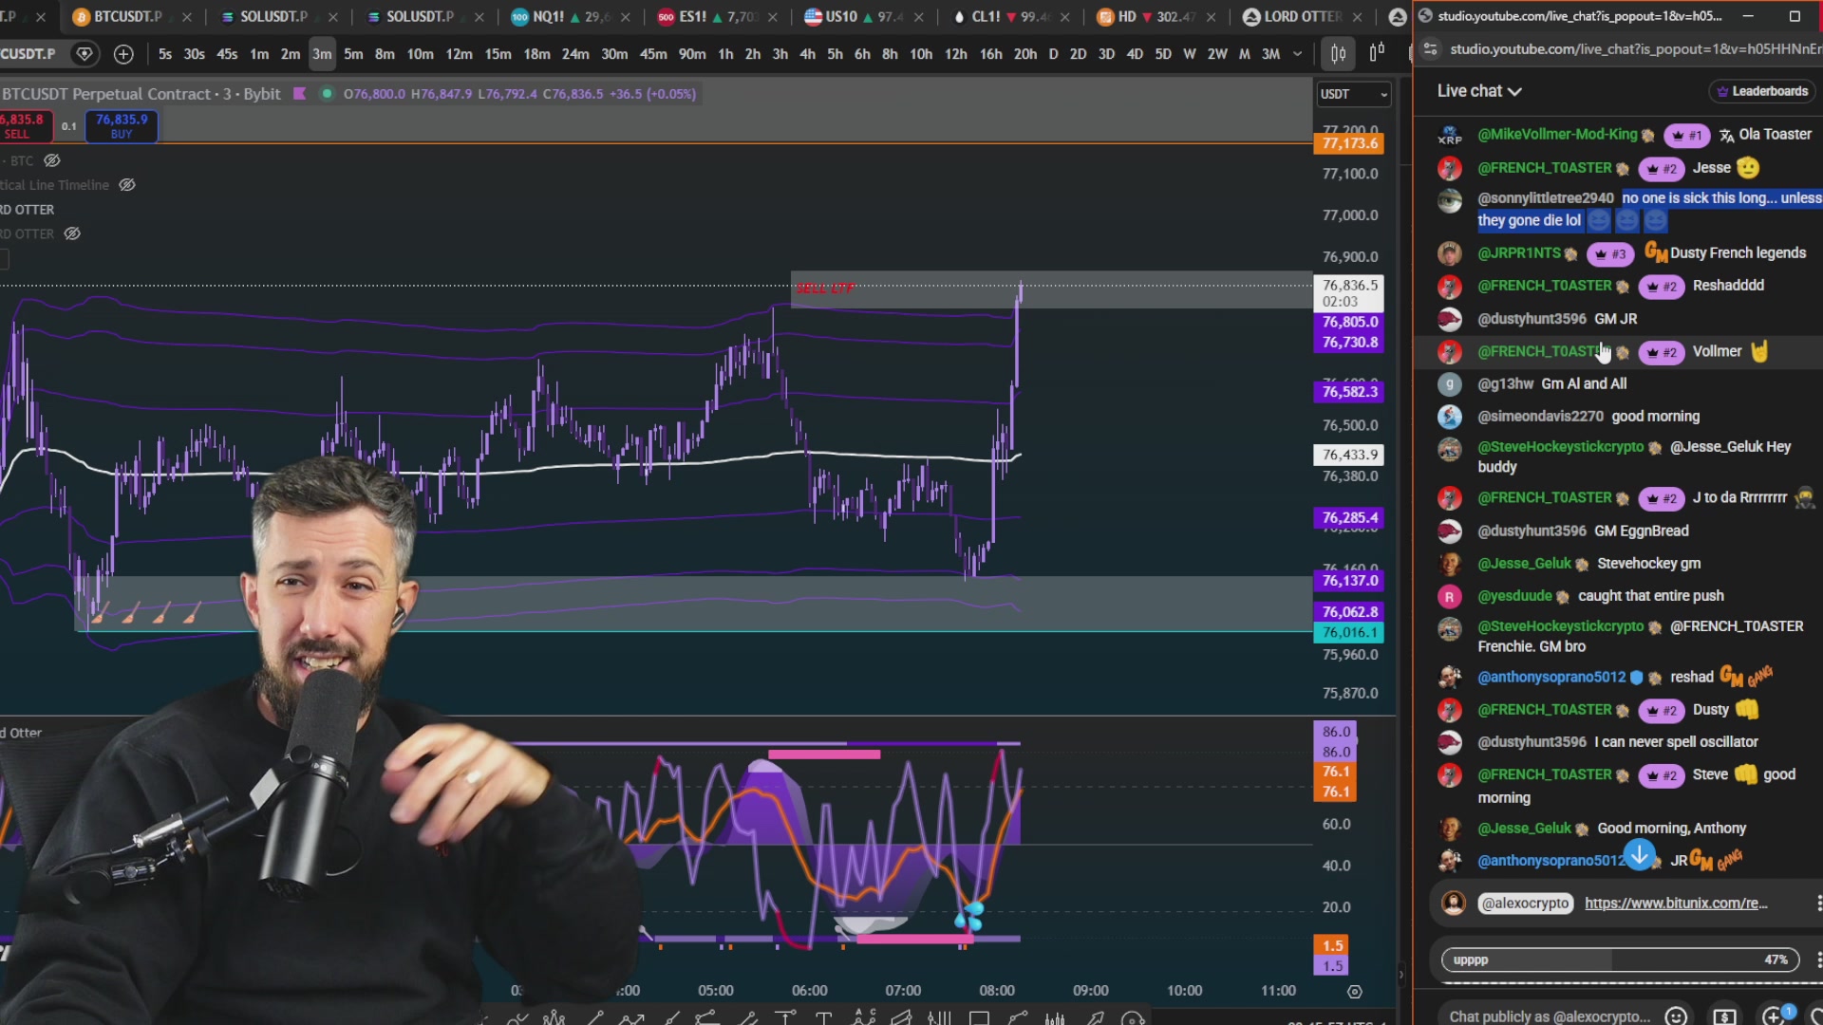Show the hidden LORD OTTER indicator

72,233
